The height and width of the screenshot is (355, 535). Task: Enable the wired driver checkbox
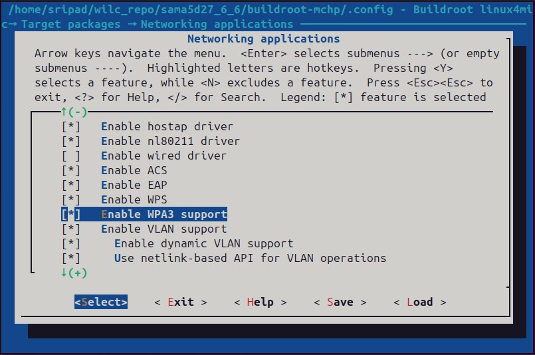[71, 156]
